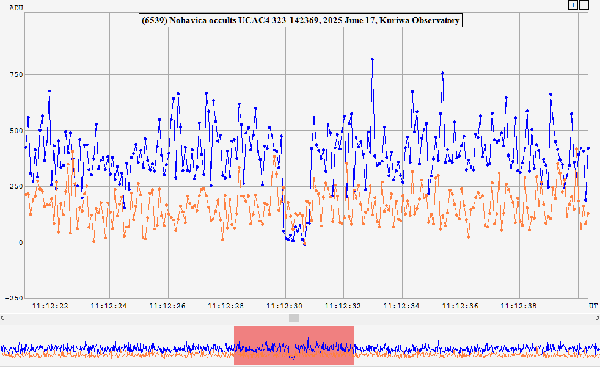Click the 11:12:28 time axis label
This screenshot has width=600, height=367.
(226, 305)
